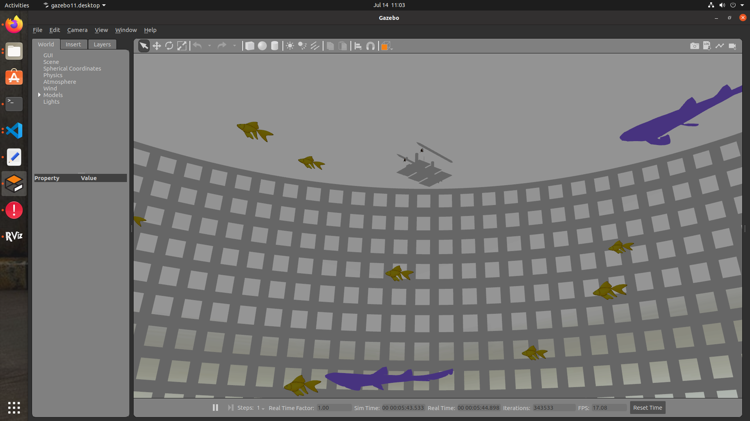Click the Real Time Factor input field

pos(333,408)
